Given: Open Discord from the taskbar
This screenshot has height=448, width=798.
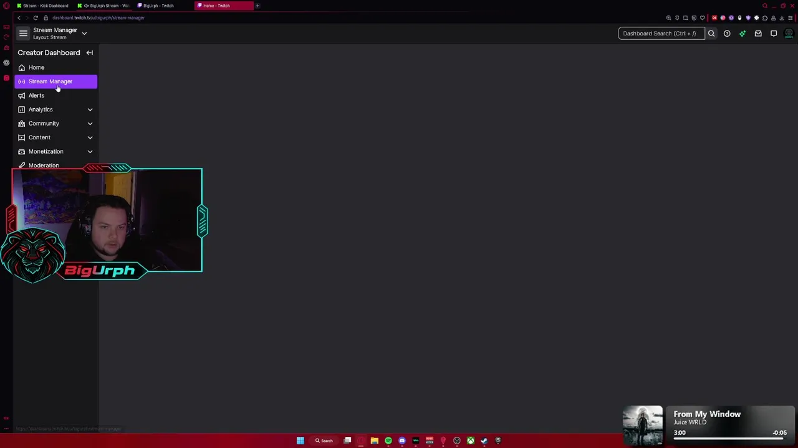Looking at the screenshot, I should tap(402, 441).
